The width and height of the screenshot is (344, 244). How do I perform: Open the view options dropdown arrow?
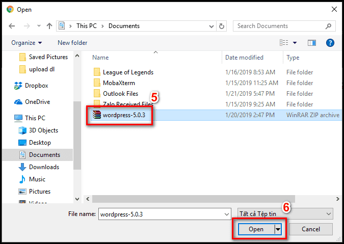(x=295, y=43)
